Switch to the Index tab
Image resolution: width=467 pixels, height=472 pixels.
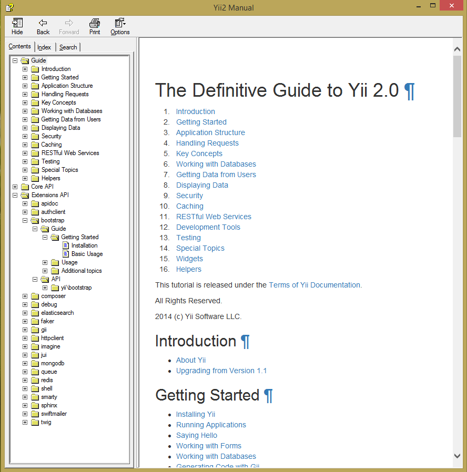point(44,47)
